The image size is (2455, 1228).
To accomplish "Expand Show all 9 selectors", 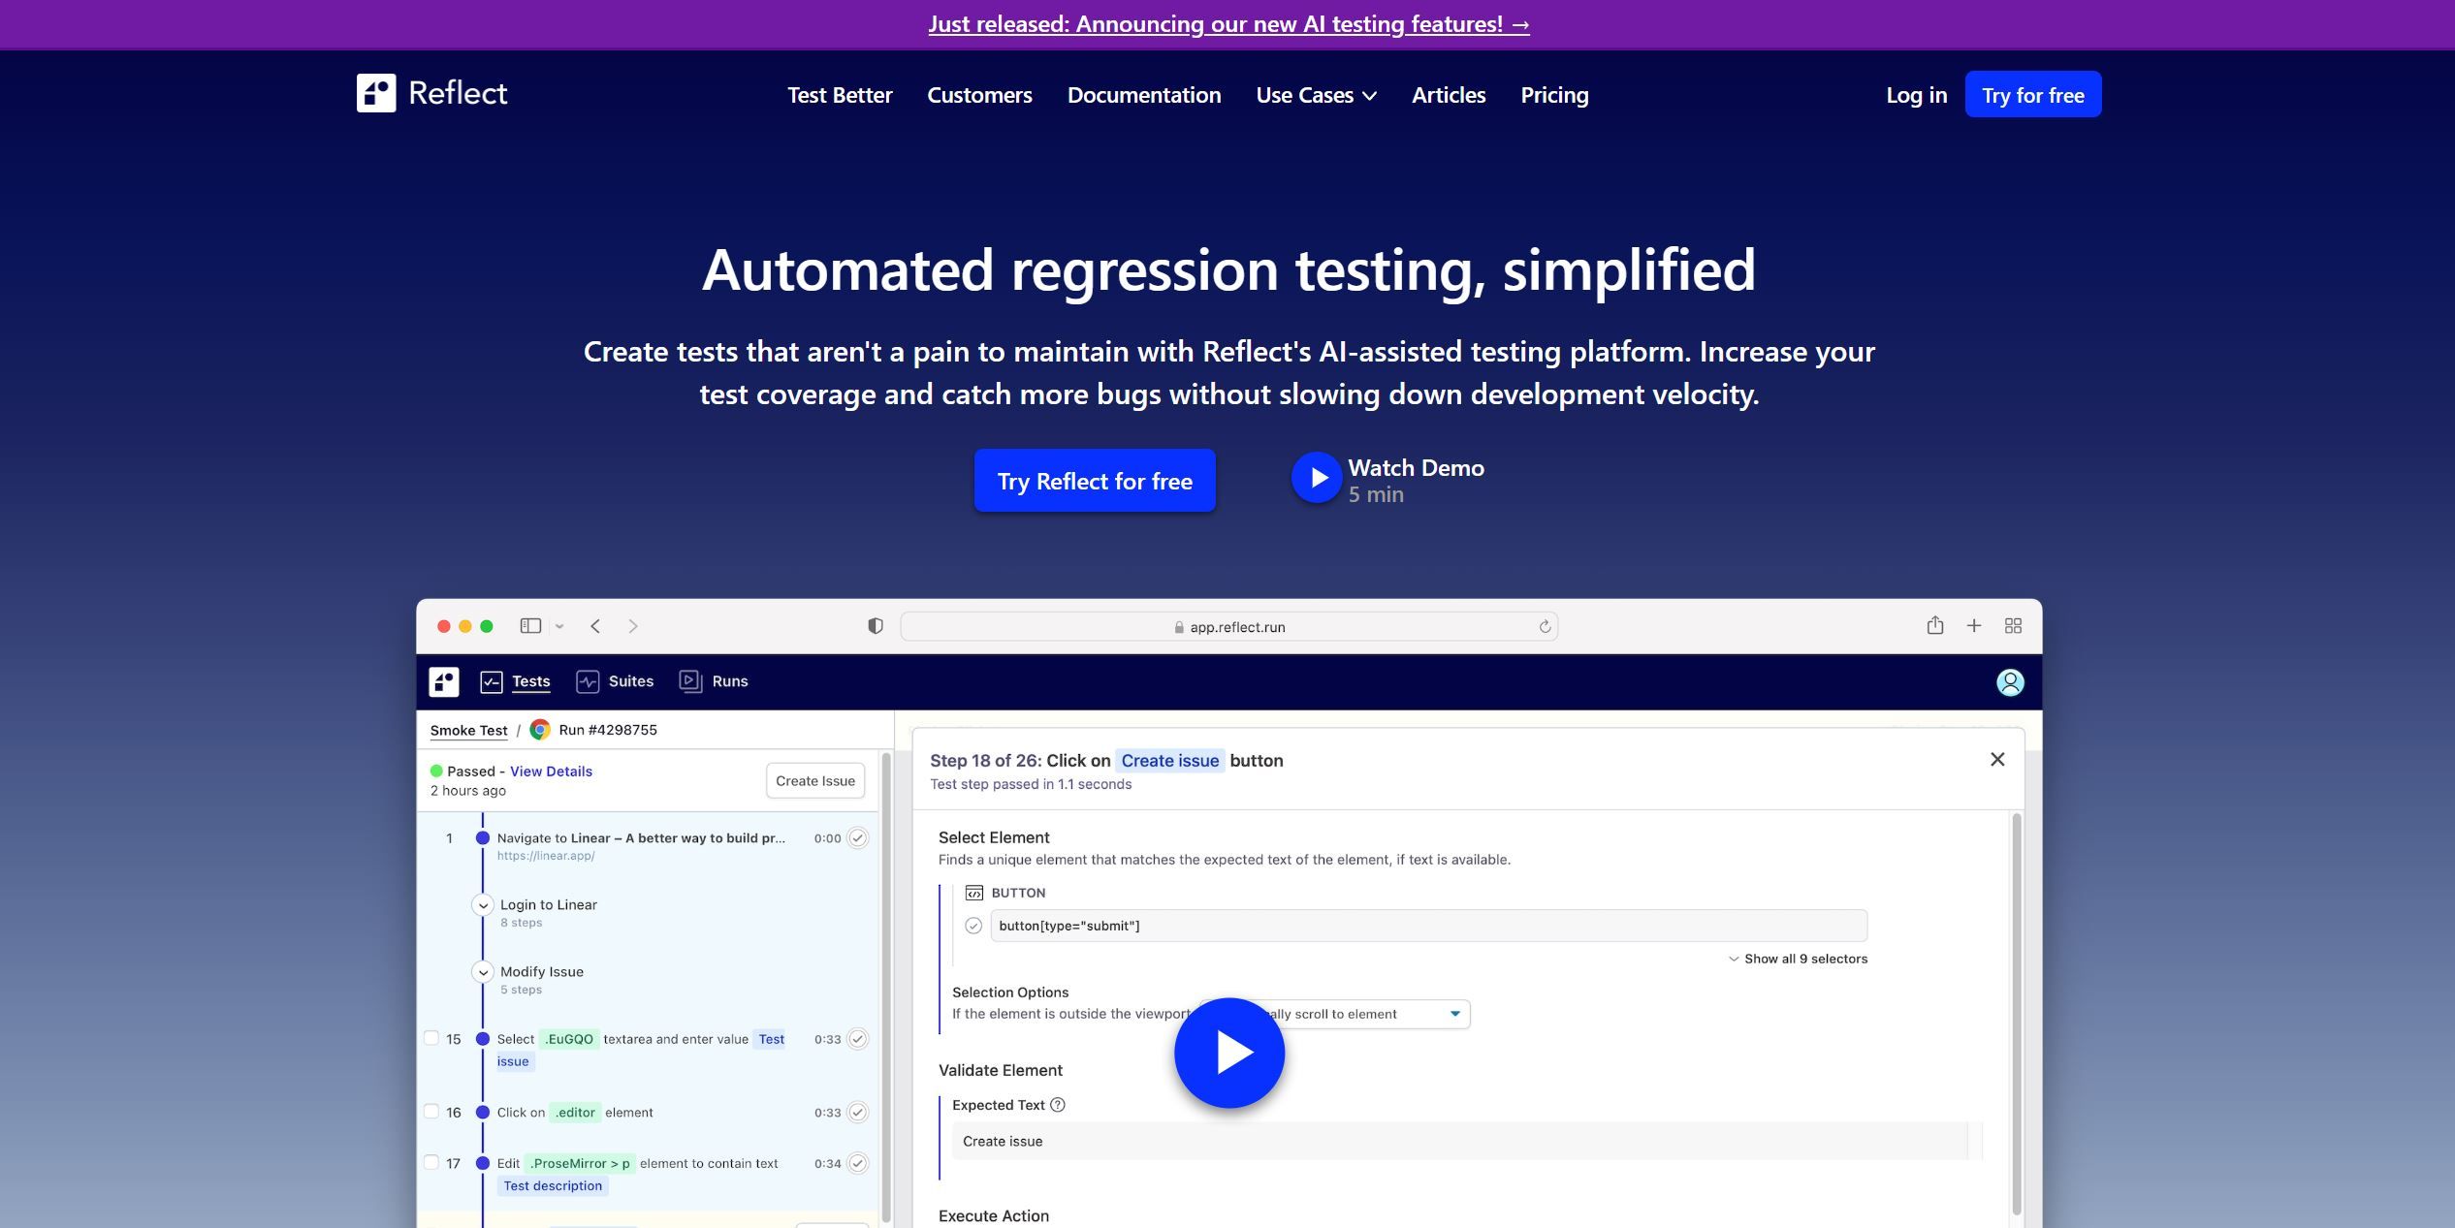I will 1797,957.
